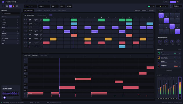Toggle KICK step 1 in the sequencer
This screenshot has width=183, height=104.
(46, 20)
